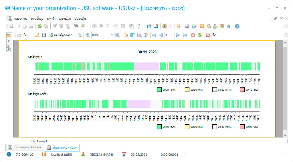The image size is (293, 162).
Task: Click the red X close report button
Action: pos(208,35)
